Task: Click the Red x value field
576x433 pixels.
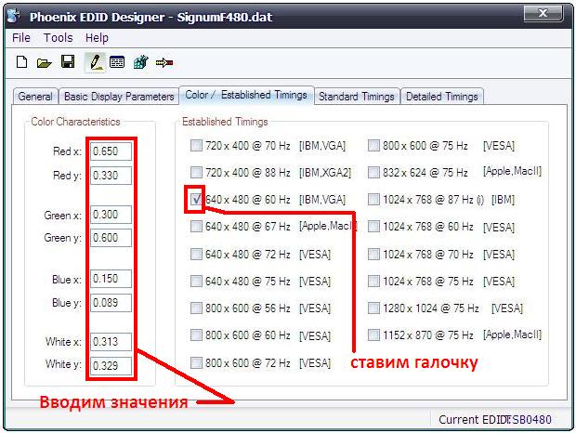Action: click(x=111, y=151)
